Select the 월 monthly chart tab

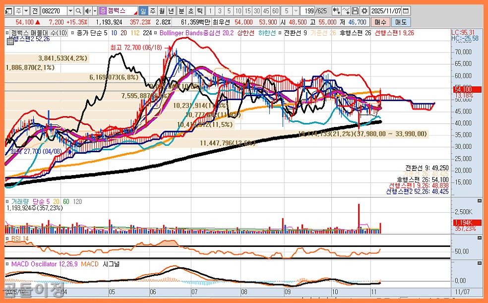tap(162, 11)
